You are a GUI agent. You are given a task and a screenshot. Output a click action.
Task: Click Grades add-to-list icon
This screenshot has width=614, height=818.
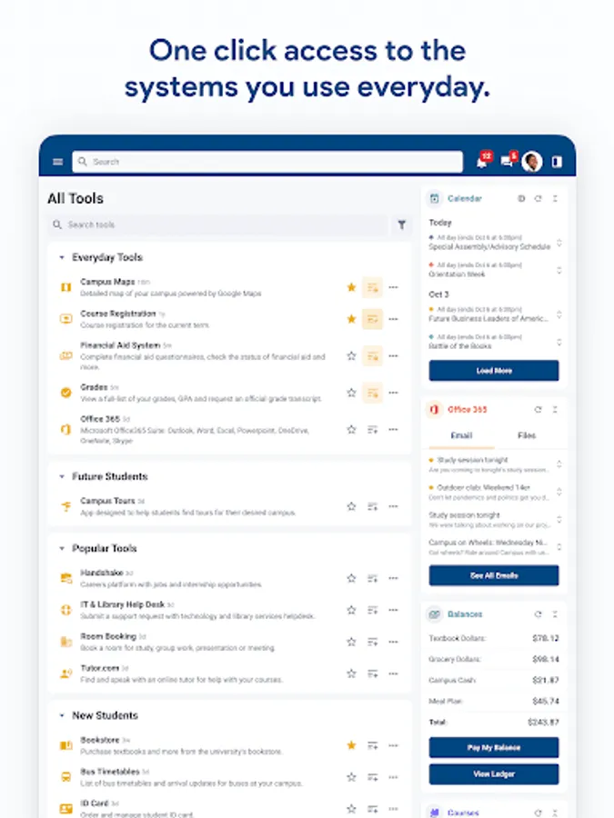(372, 393)
